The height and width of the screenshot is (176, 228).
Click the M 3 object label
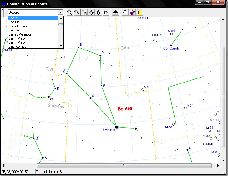click(146, 87)
